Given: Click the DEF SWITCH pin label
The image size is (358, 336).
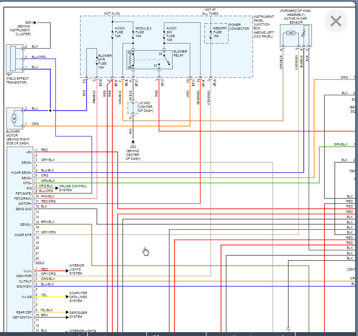Looking at the screenshot, I should coord(22,317).
